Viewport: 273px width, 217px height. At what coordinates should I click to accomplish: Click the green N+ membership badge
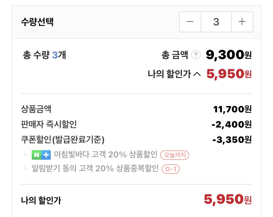point(41,155)
